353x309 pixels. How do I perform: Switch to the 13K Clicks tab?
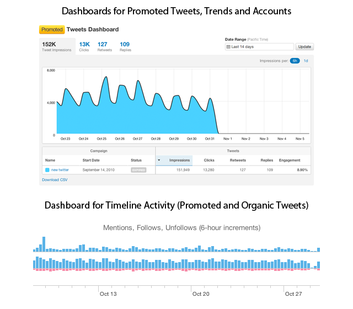pyautogui.click(x=84, y=46)
